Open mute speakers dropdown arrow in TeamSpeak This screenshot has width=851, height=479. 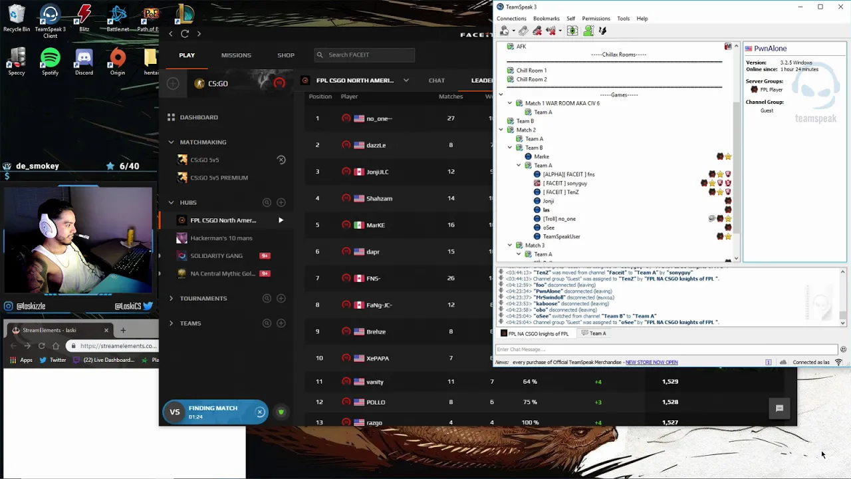click(x=560, y=31)
